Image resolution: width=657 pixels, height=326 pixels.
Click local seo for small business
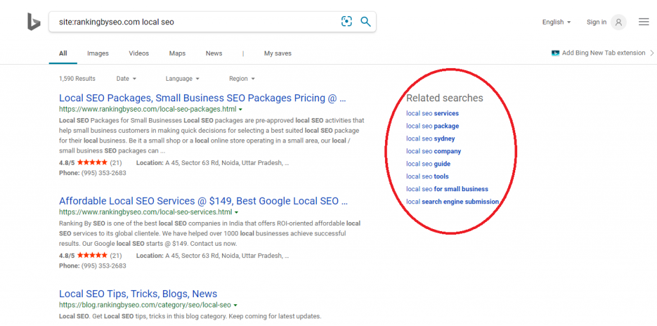click(x=447, y=189)
